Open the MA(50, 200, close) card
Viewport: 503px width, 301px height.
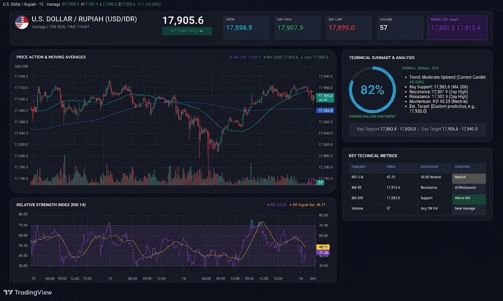[457, 28]
